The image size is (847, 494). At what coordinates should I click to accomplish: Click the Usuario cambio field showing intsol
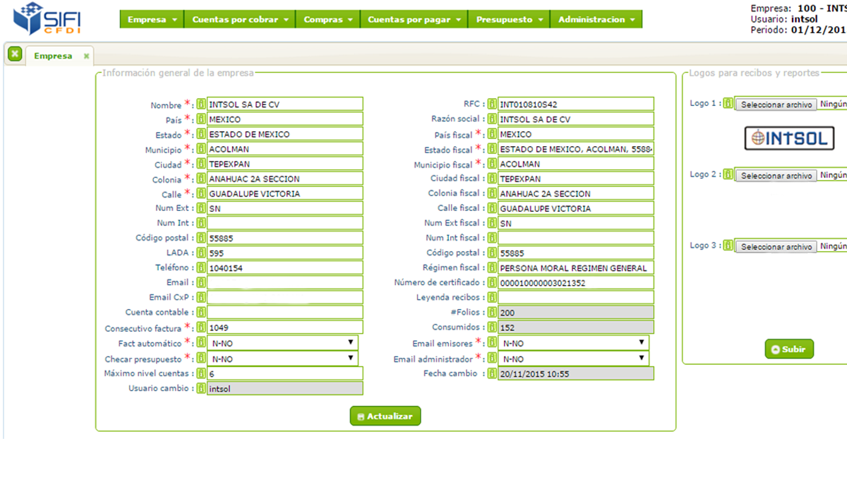pos(285,388)
